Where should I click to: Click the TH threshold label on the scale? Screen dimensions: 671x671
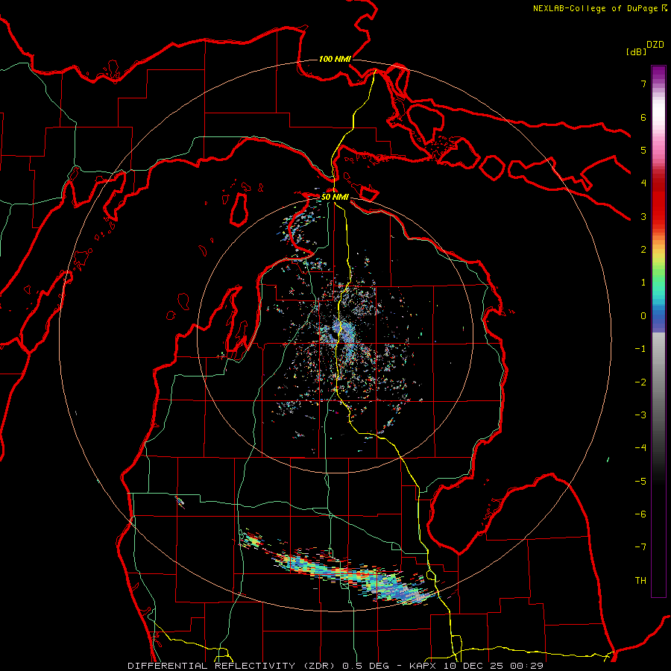coord(640,581)
